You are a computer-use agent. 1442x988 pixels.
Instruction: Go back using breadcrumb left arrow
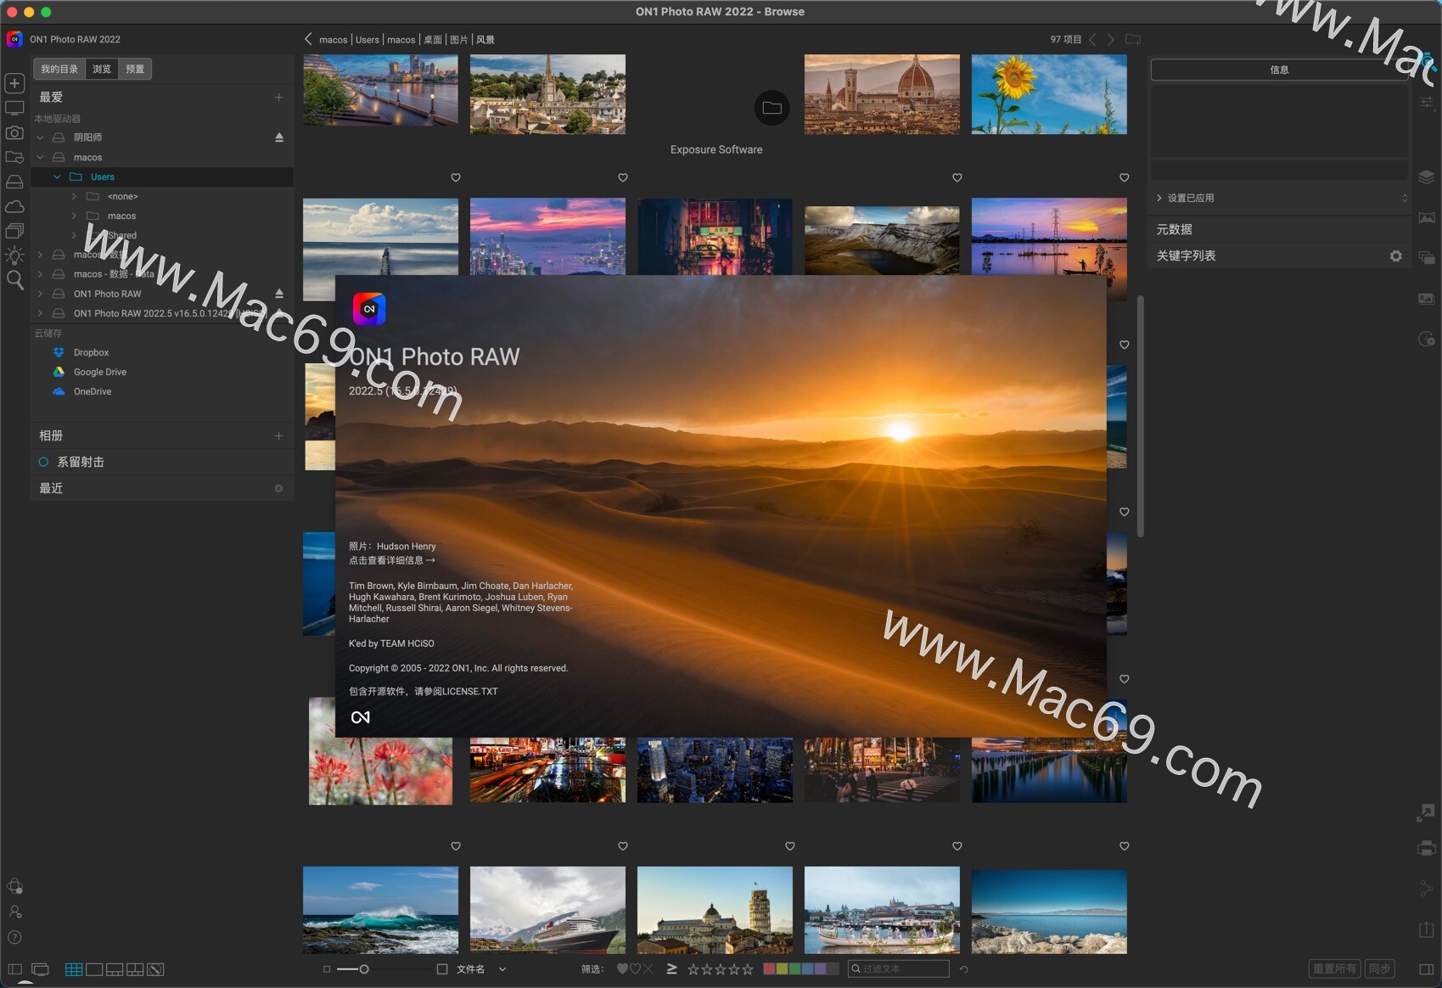[x=308, y=39]
